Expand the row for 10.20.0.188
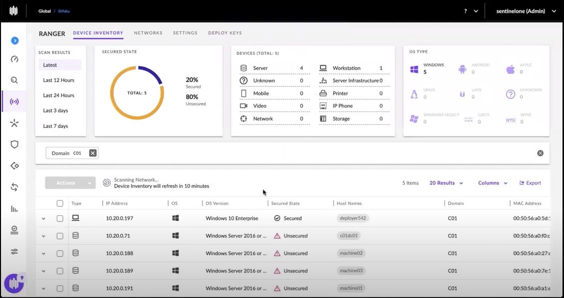 pos(43,254)
